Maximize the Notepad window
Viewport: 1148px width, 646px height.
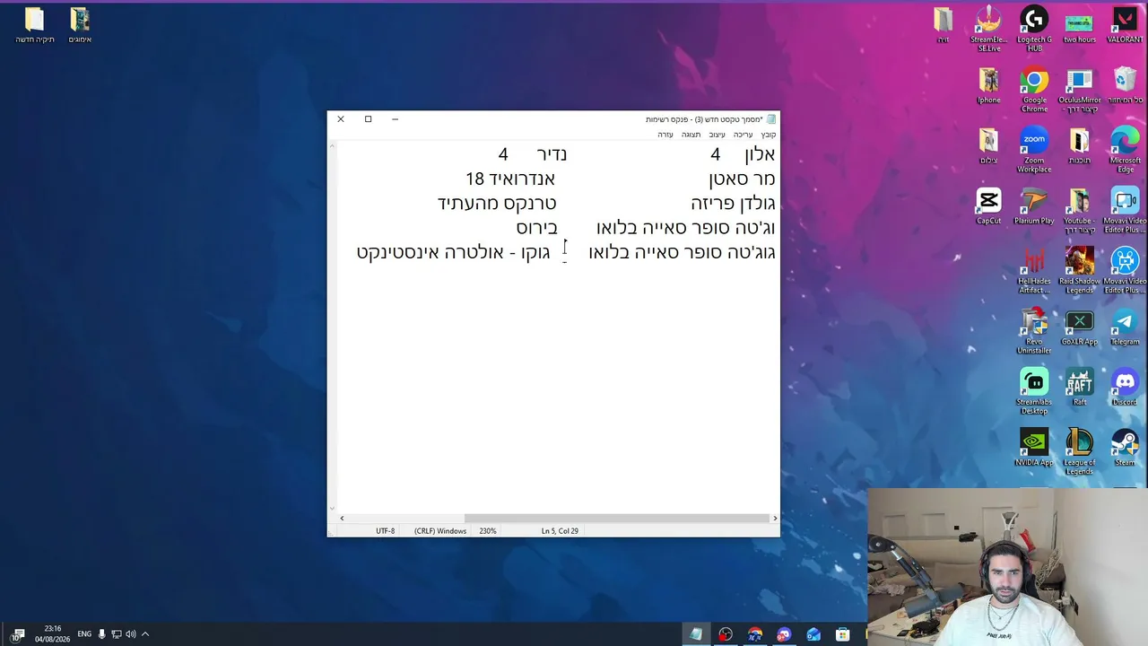(x=368, y=118)
